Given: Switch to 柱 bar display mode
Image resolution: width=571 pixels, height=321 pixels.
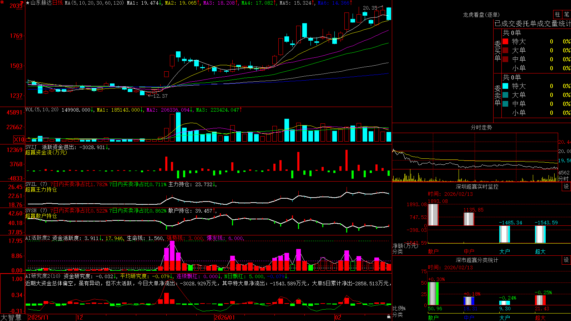Looking at the screenshot, I should (557, 14).
